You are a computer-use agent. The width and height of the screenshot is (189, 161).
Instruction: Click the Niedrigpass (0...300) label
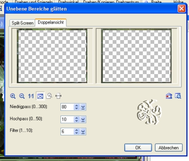29,107
